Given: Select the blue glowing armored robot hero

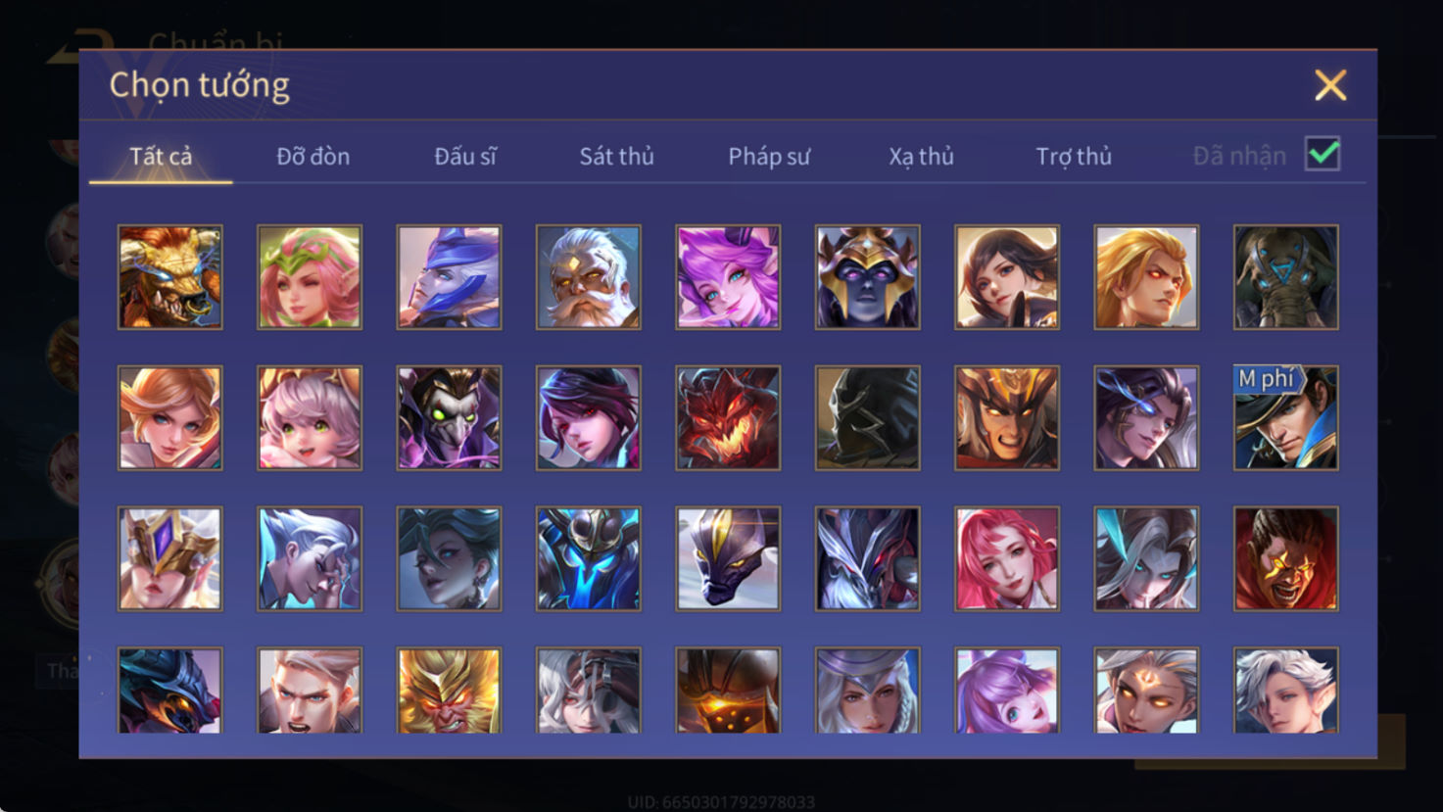Looking at the screenshot, I should point(589,559).
